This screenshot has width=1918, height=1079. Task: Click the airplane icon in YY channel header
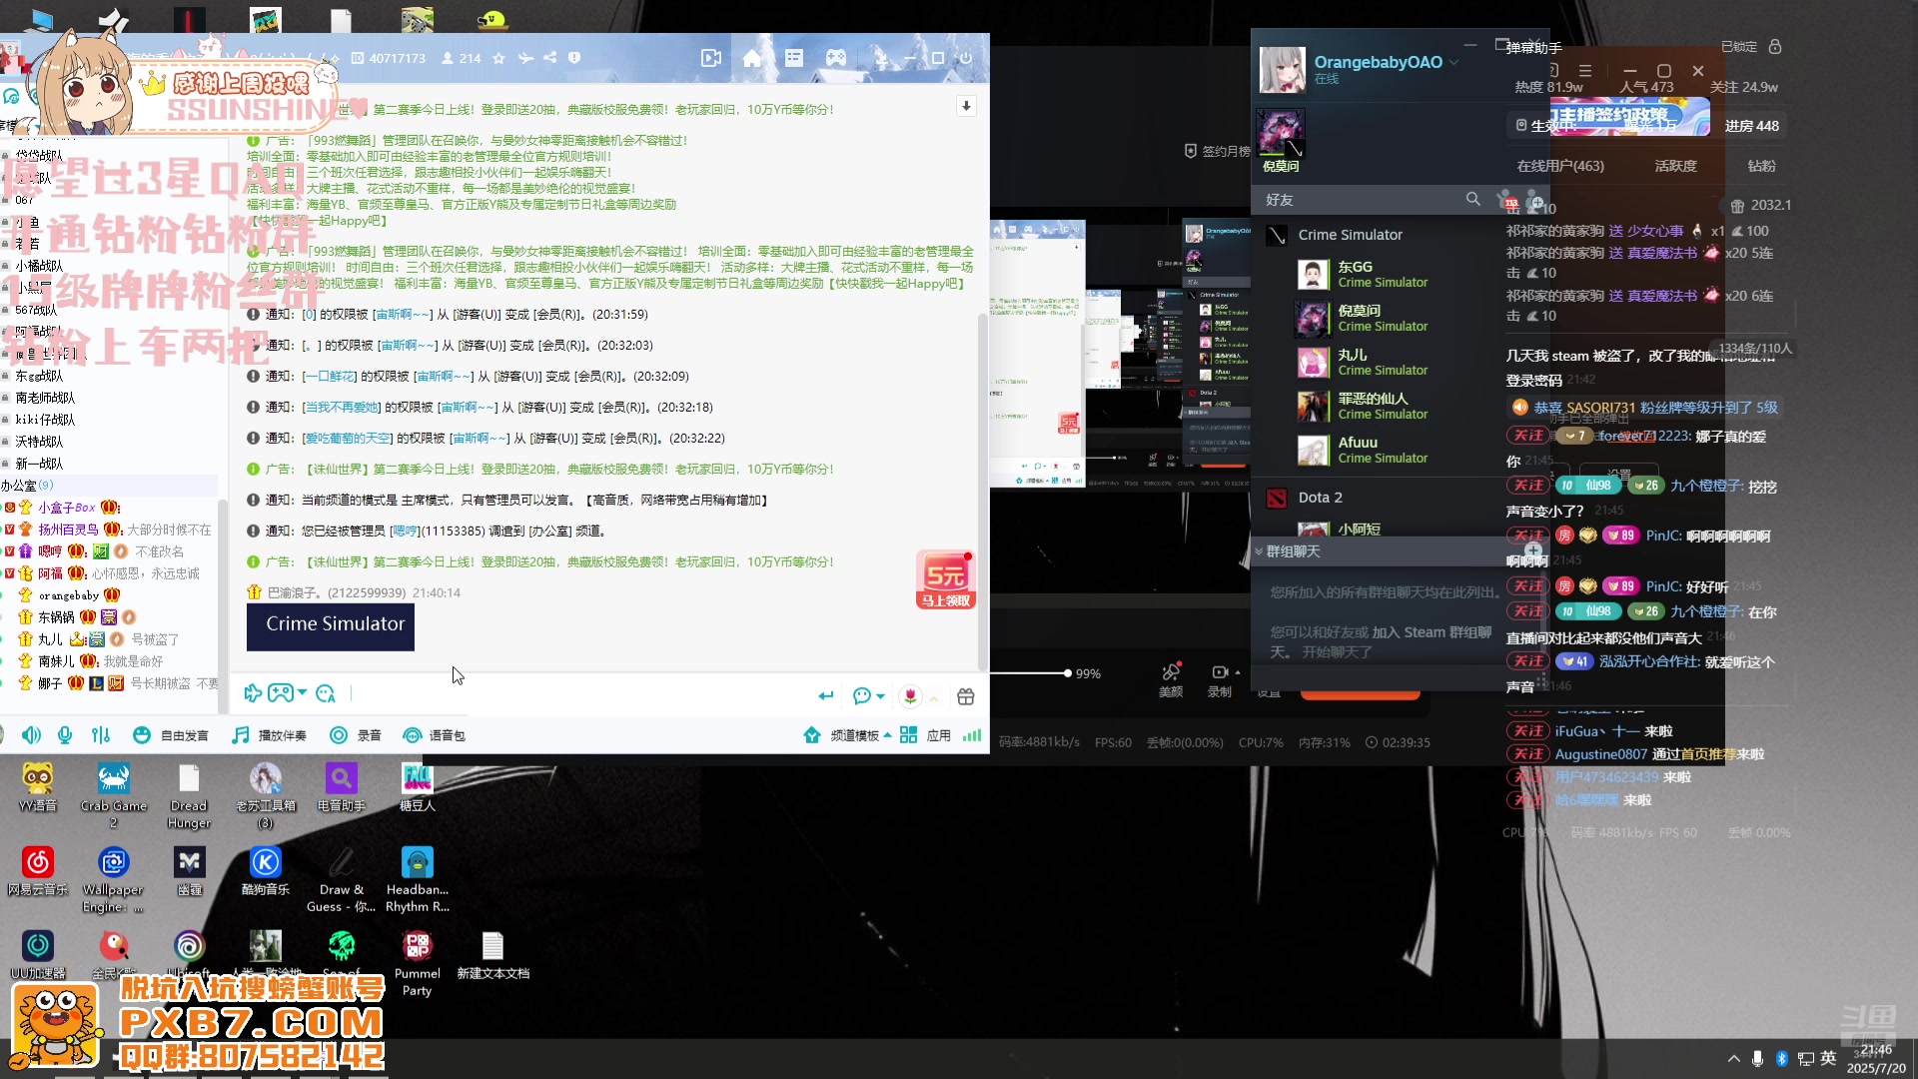click(525, 58)
